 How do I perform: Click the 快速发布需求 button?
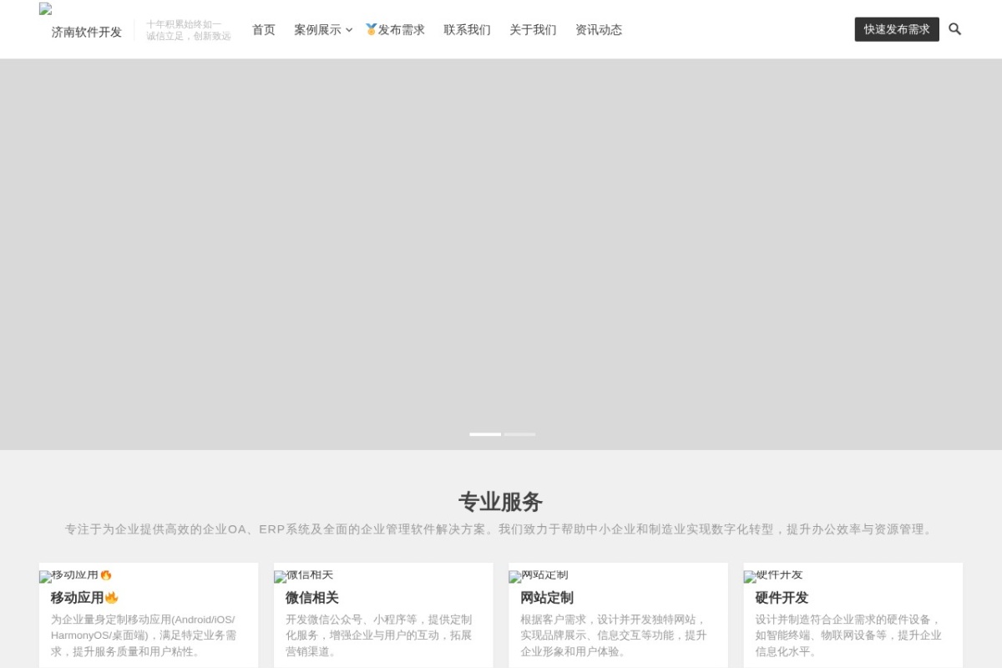897,29
